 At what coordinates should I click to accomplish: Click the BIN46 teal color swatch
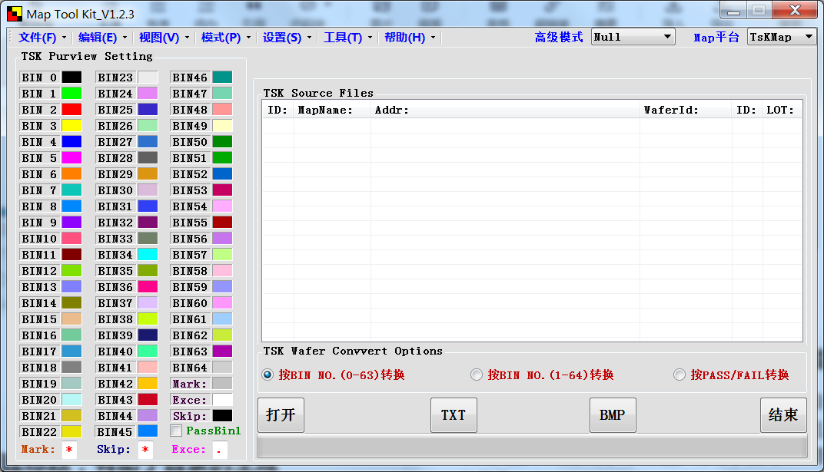click(223, 77)
